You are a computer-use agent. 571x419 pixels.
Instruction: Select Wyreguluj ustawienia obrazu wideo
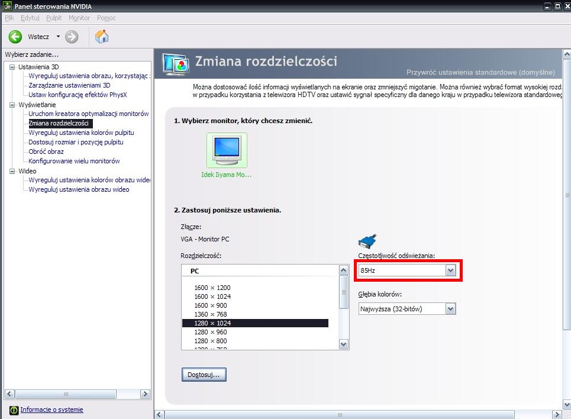pyautogui.click(x=79, y=189)
